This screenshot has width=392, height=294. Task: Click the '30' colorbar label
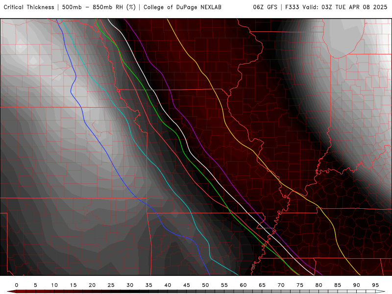coord(130,285)
